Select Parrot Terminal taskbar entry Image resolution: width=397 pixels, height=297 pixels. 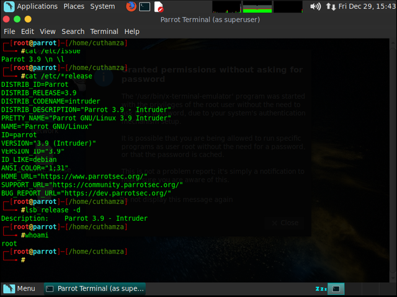95,289
